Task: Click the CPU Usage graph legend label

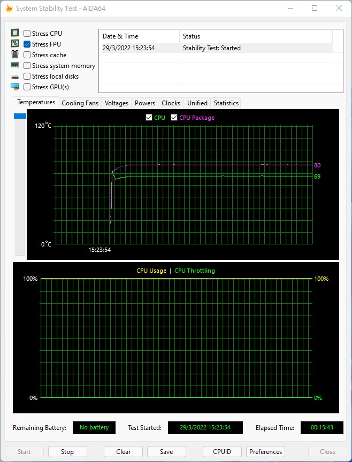Action: click(151, 271)
